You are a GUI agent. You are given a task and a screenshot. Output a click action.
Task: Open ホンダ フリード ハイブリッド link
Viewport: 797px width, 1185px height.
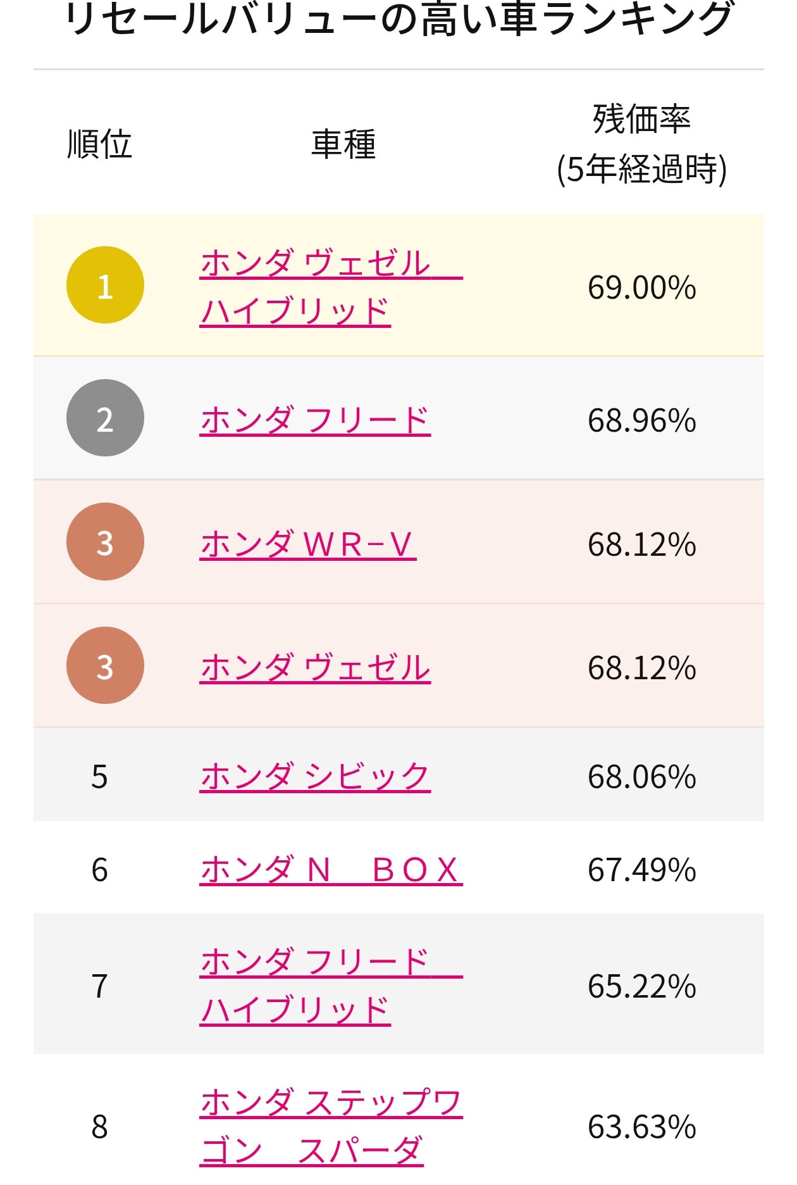[x=331, y=986]
